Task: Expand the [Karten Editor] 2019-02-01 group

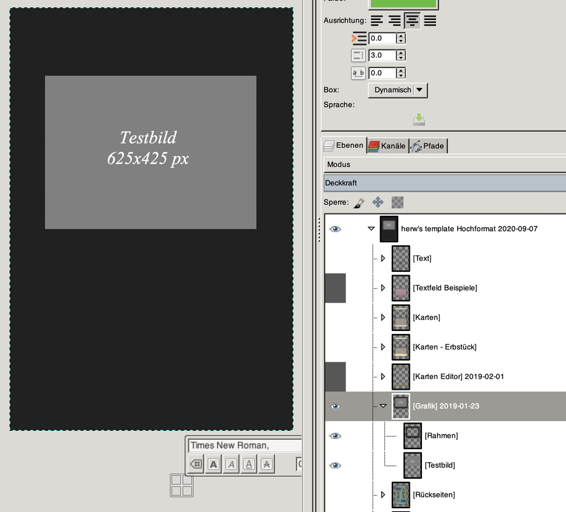Action: [x=383, y=377]
